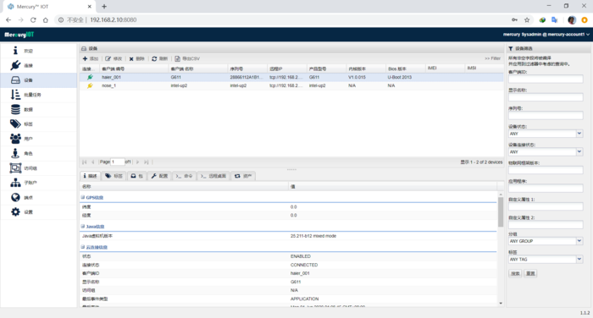
Task: Click the custom attribute 2 input
Action: point(546,225)
